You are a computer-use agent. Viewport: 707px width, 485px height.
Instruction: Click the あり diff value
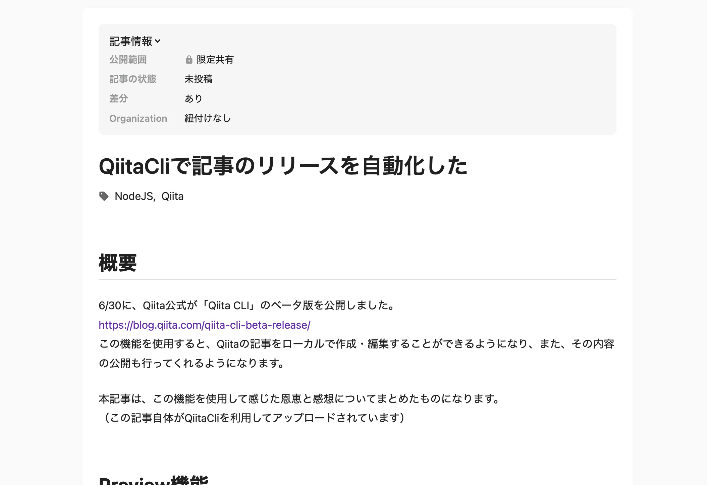point(194,99)
